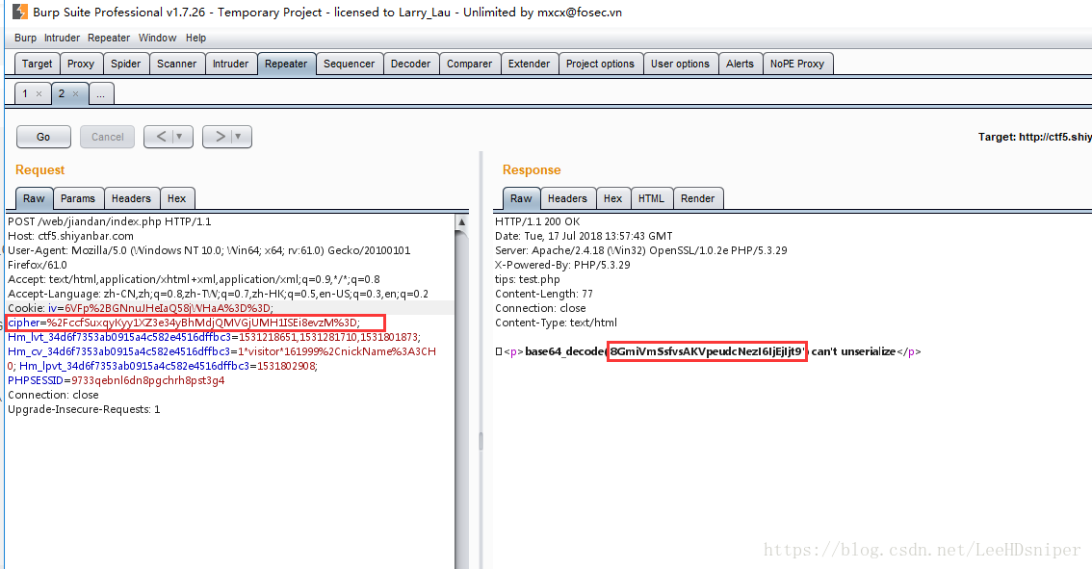Show request Hex view
Viewport: 1092px width, 569px height.
[x=177, y=198]
